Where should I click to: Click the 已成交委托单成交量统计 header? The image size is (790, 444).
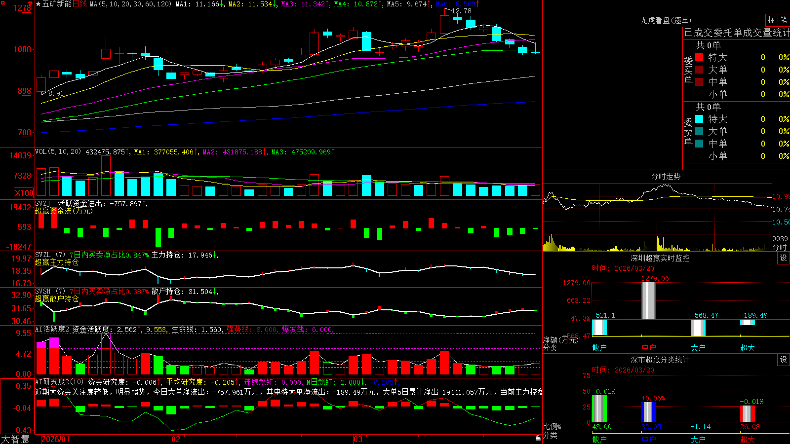point(737,33)
